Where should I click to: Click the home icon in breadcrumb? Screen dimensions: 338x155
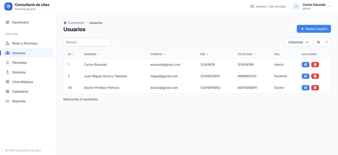coord(65,23)
